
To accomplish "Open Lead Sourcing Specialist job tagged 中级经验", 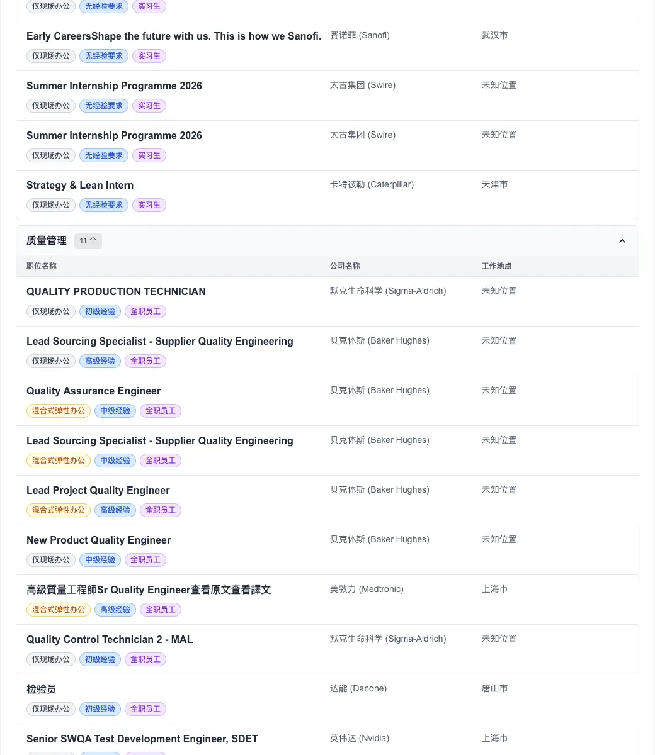I will point(160,441).
